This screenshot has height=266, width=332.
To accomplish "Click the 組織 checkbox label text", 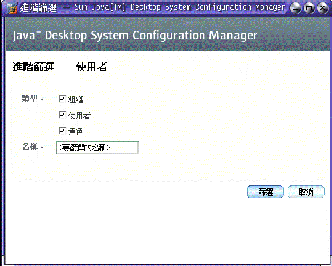I will point(76,100).
